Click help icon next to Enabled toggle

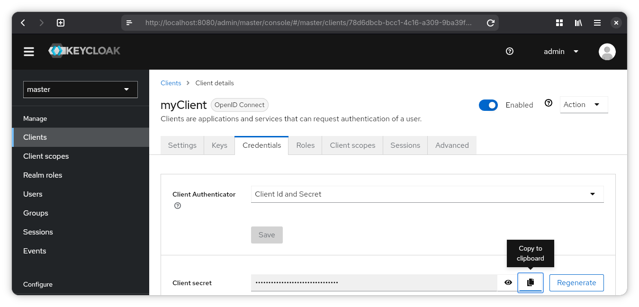tap(549, 103)
